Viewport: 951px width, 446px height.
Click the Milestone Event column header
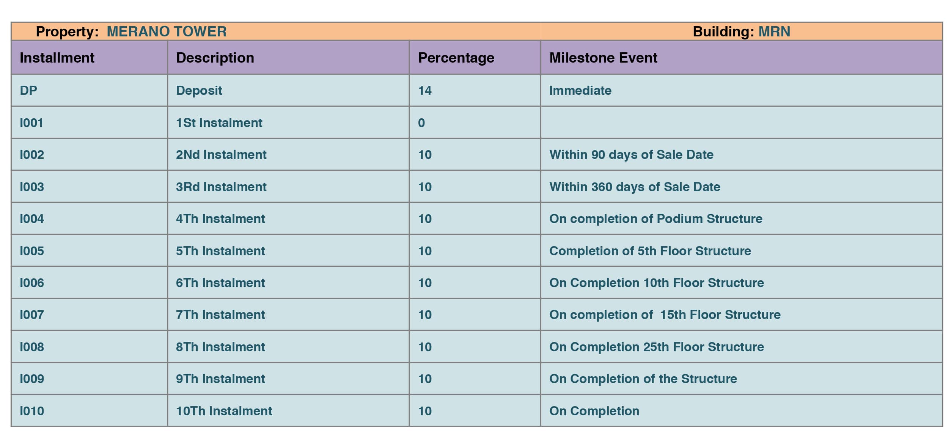click(x=603, y=58)
